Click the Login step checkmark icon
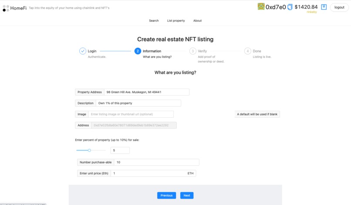Image resolution: width=351 pixels, height=205 pixels. tap(83, 51)
